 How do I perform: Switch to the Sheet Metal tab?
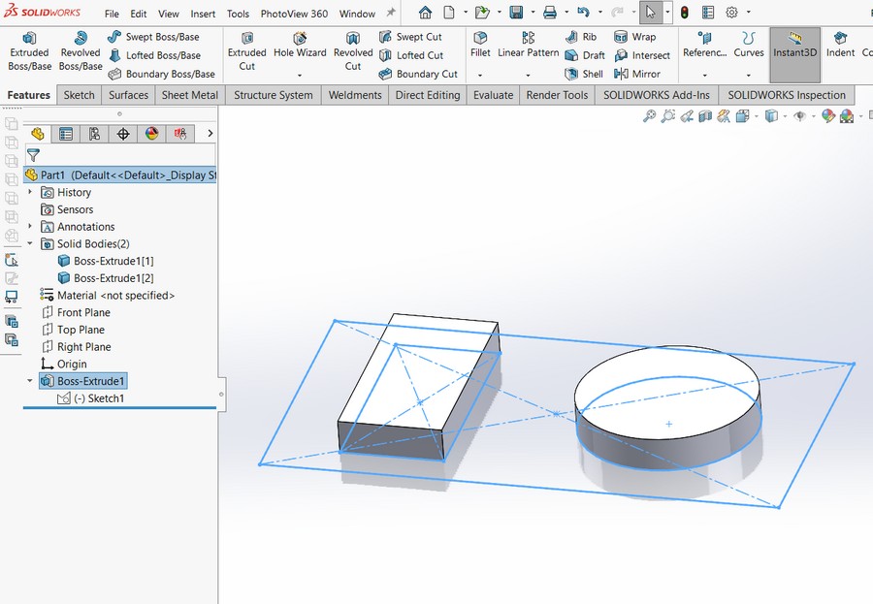[x=190, y=95]
